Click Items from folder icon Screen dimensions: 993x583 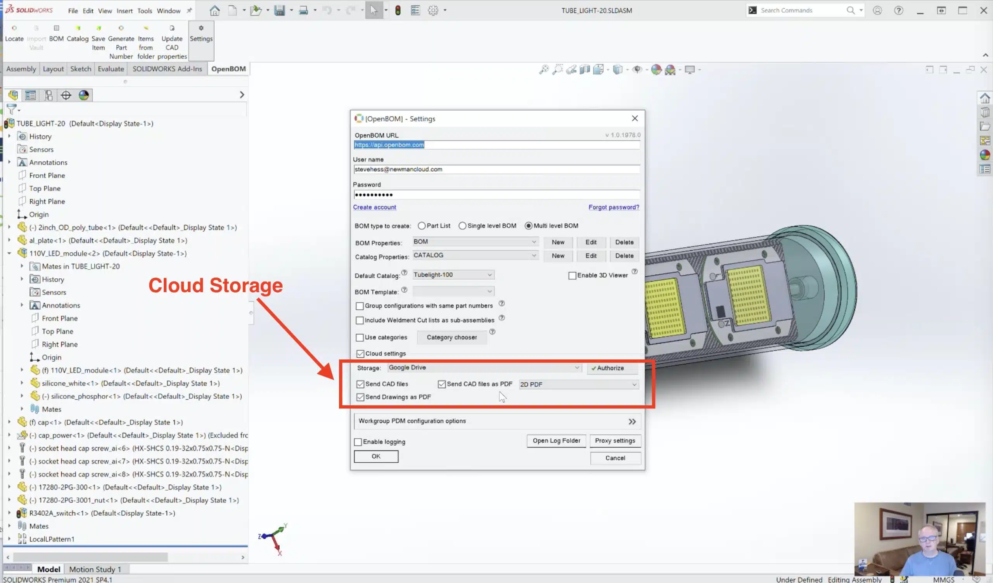[146, 28]
